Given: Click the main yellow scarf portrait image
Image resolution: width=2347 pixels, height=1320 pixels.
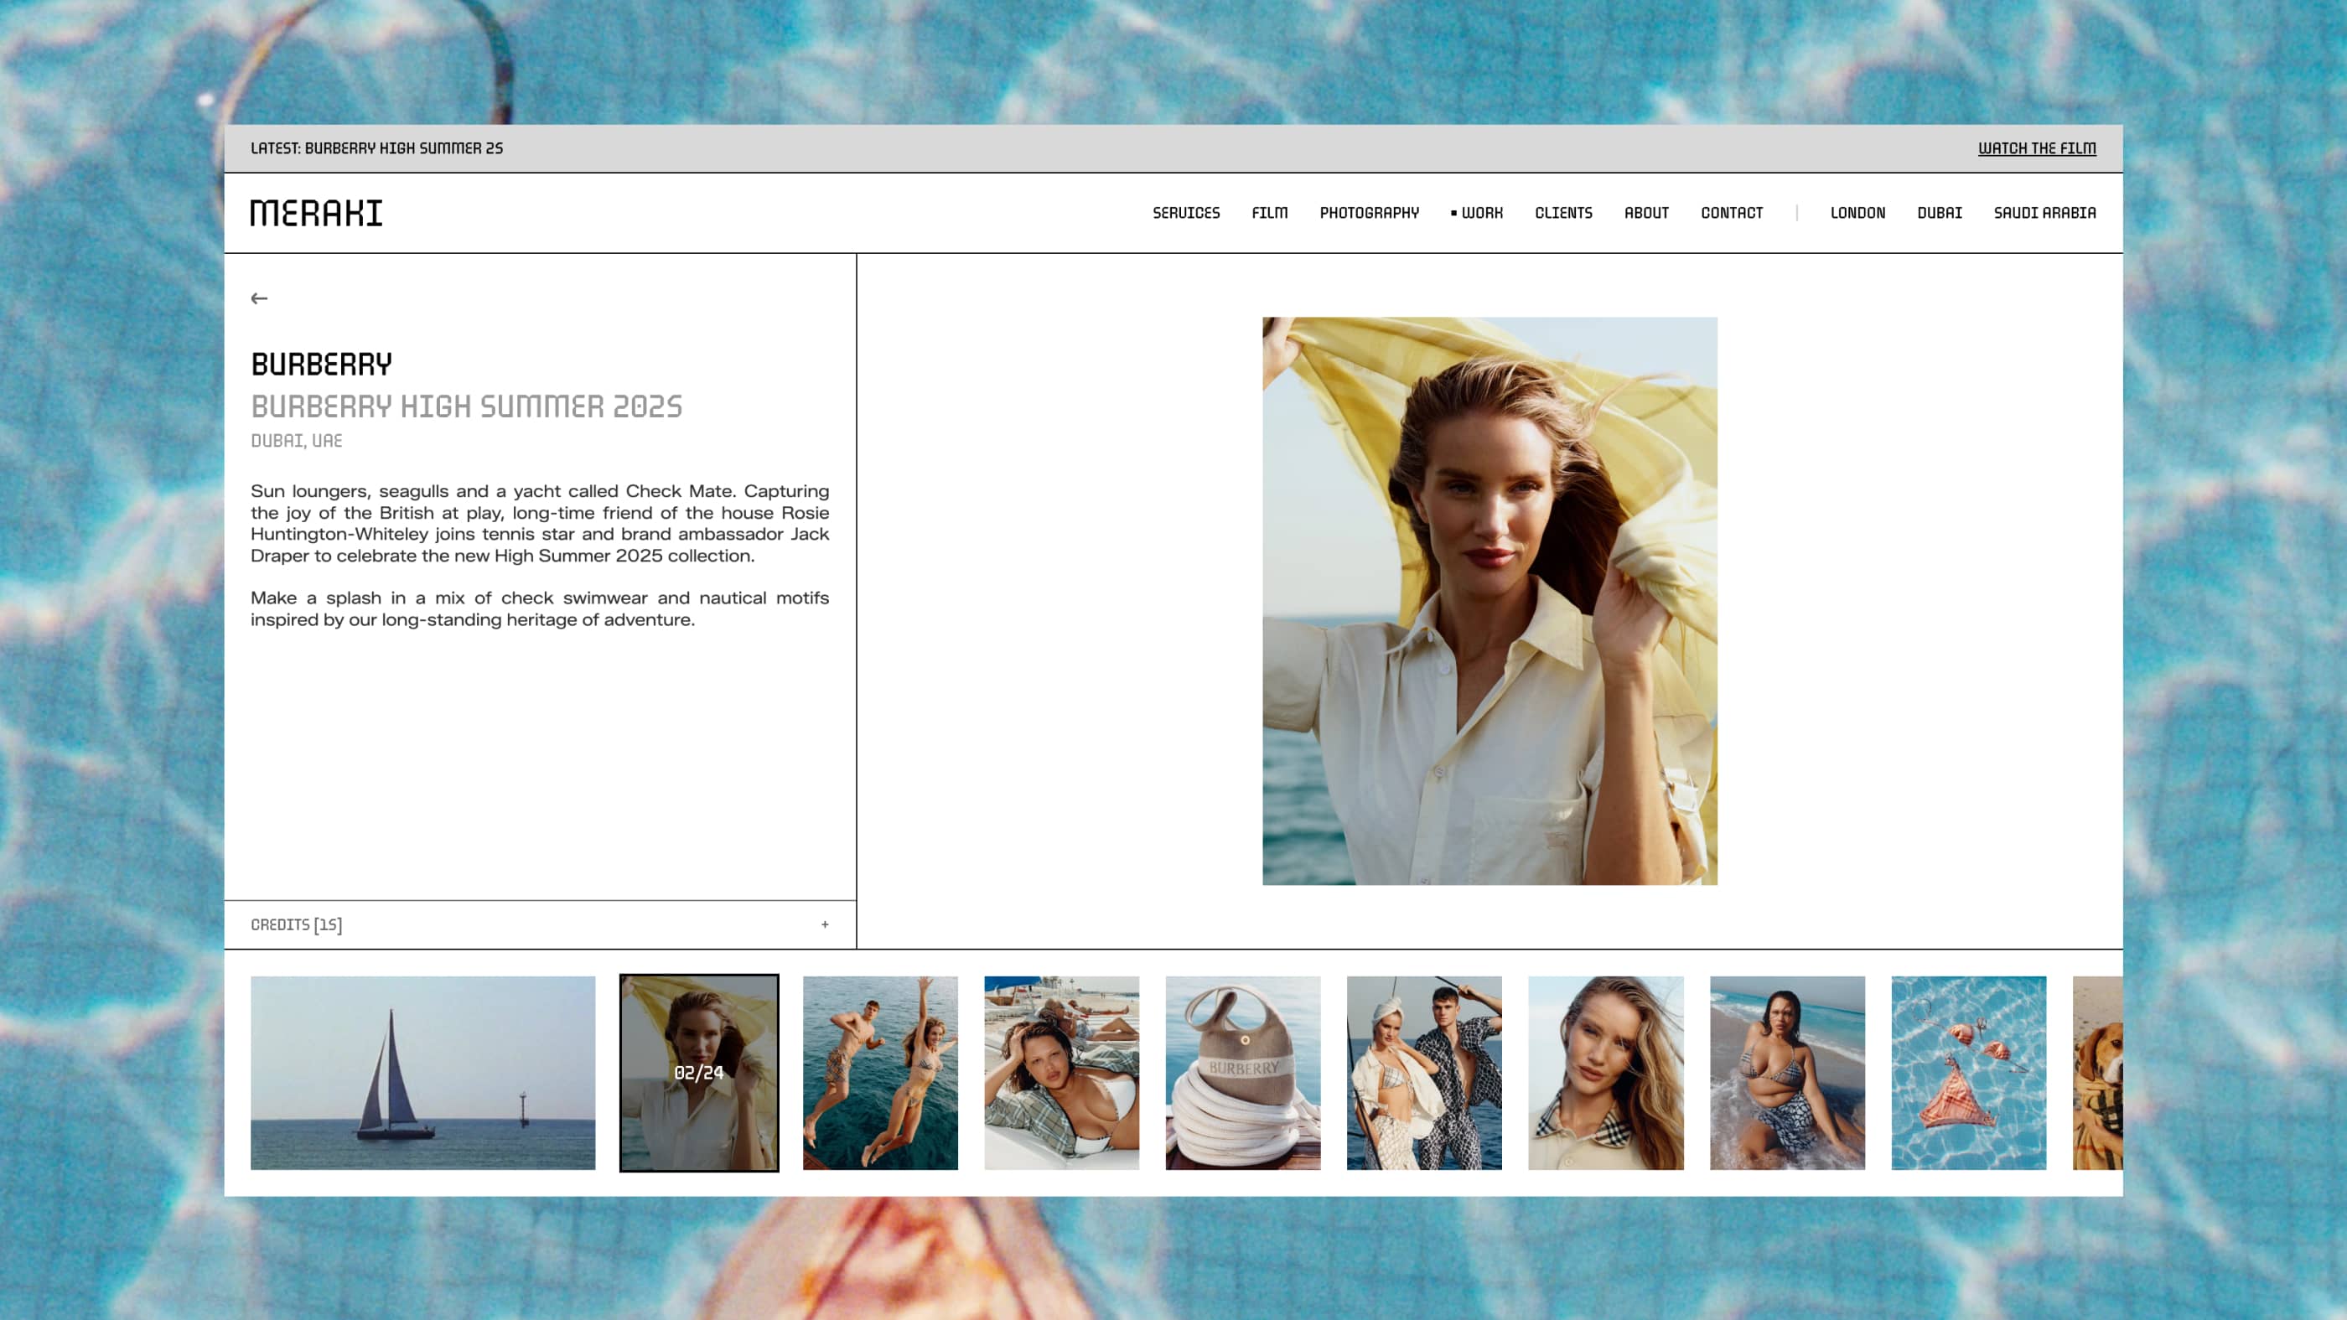Looking at the screenshot, I should [x=1489, y=600].
